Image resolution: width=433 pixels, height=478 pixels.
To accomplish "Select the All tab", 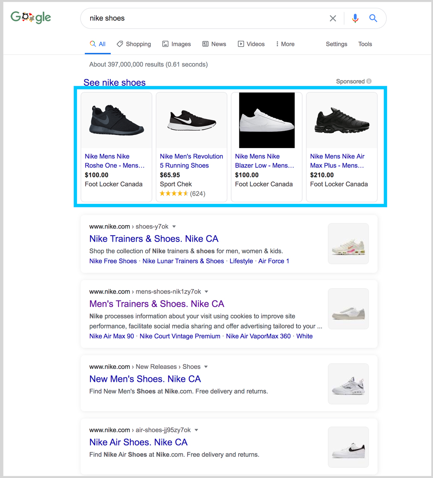I will pos(97,44).
